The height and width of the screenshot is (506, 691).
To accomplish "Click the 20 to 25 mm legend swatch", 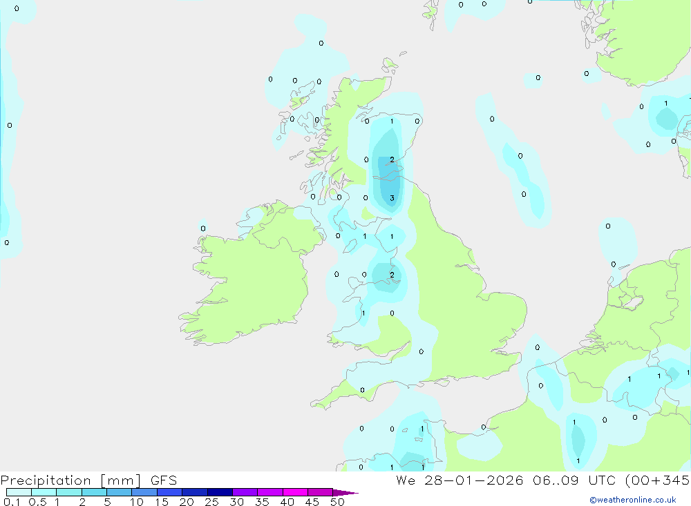I will coord(195,492).
